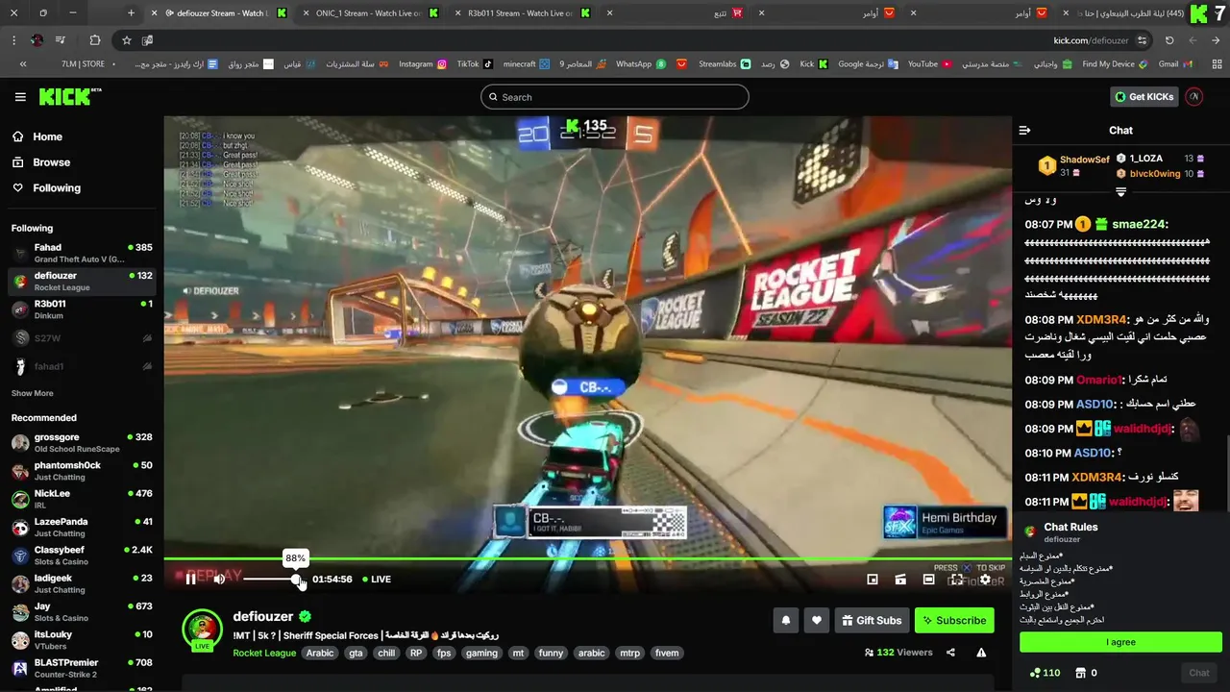Click the KICK logo
Viewport: 1230px width, 692px height.
point(69,96)
